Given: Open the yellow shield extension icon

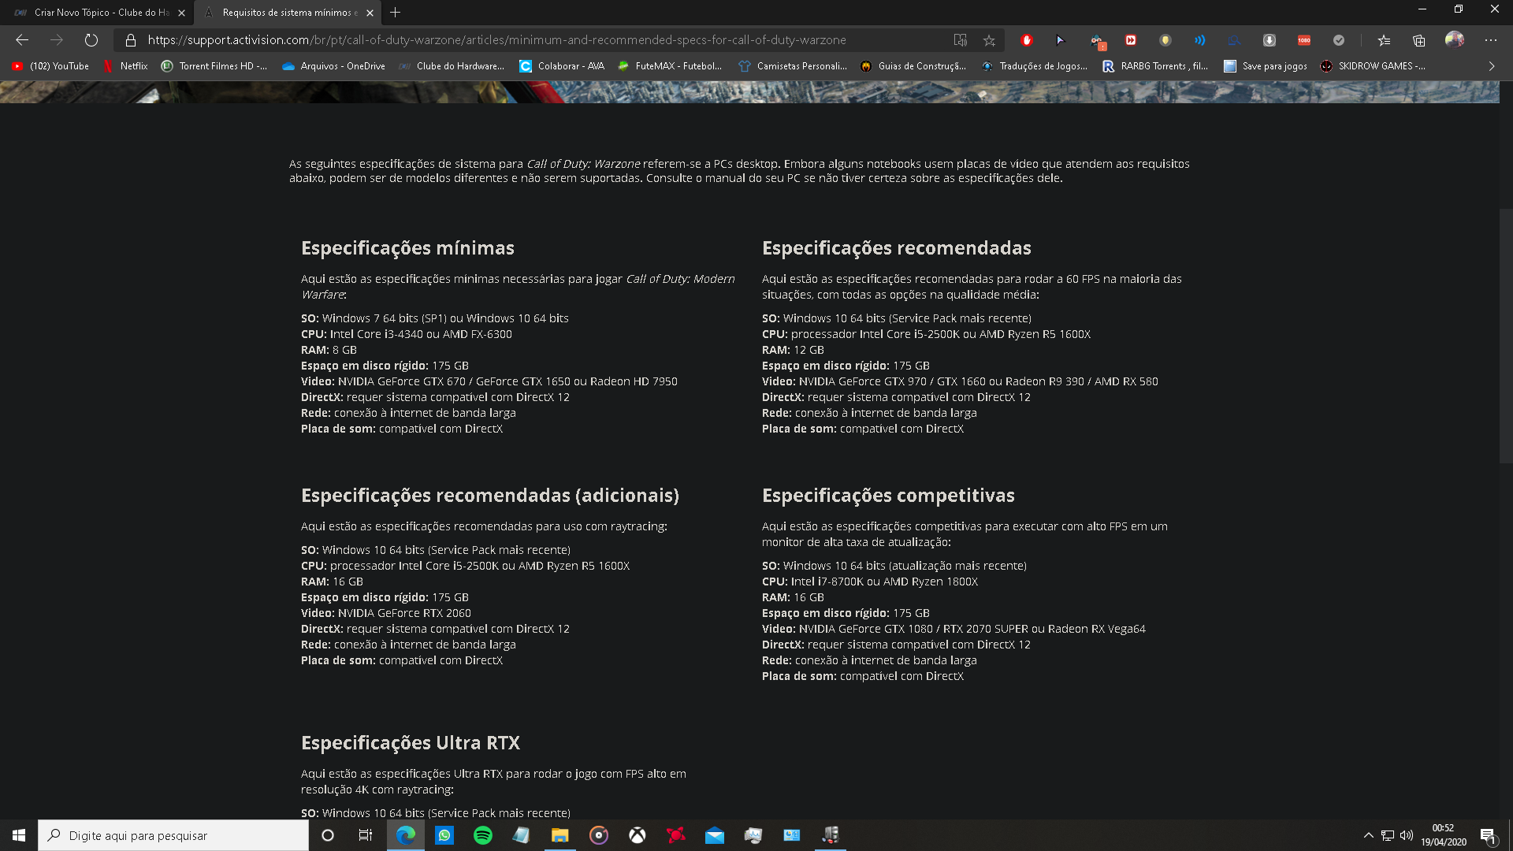Looking at the screenshot, I should click(x=1165, y=40).
